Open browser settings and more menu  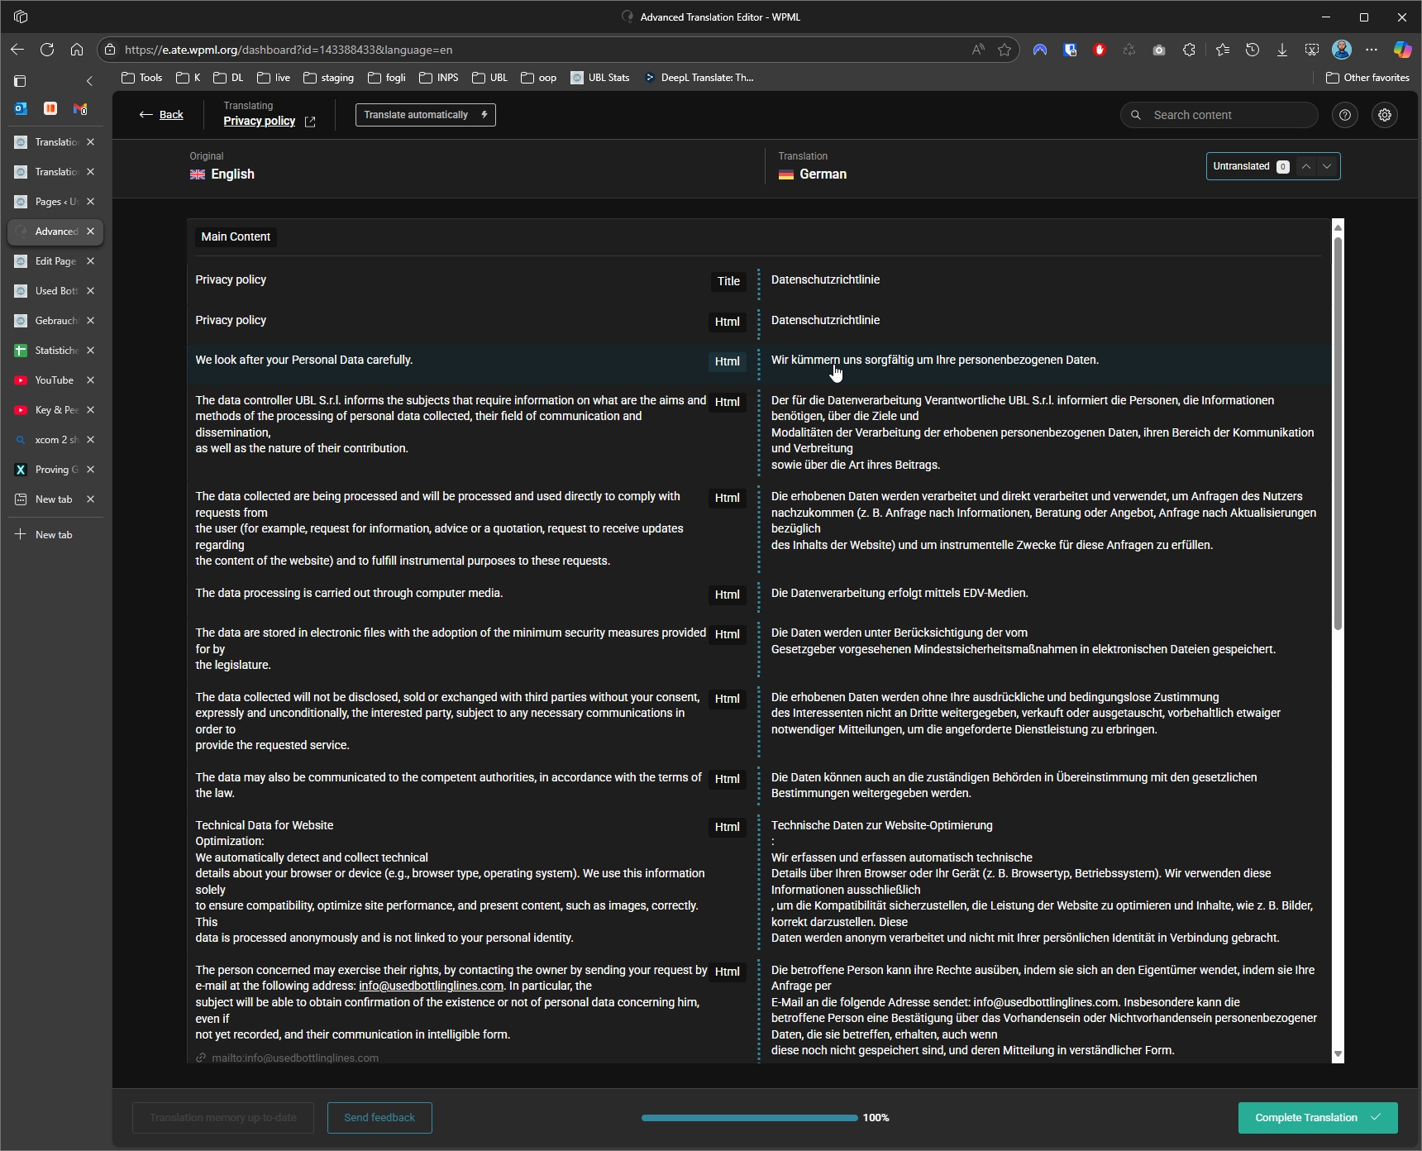(1372, 50)
